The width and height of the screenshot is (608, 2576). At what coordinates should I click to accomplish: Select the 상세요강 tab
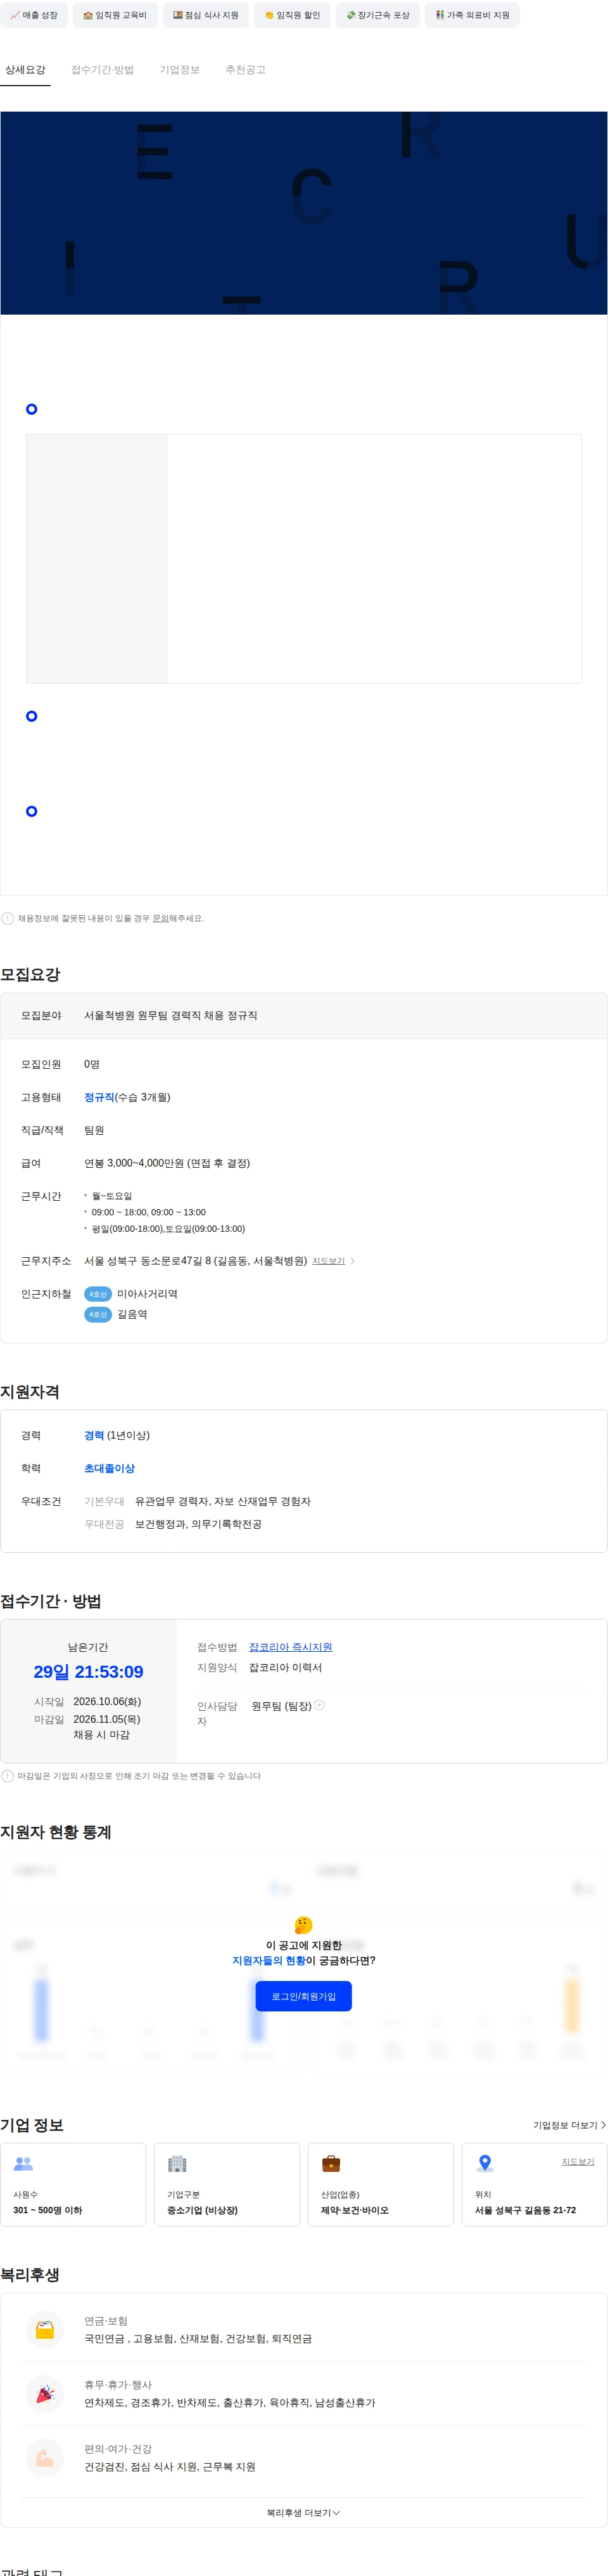tap(25, 70)
